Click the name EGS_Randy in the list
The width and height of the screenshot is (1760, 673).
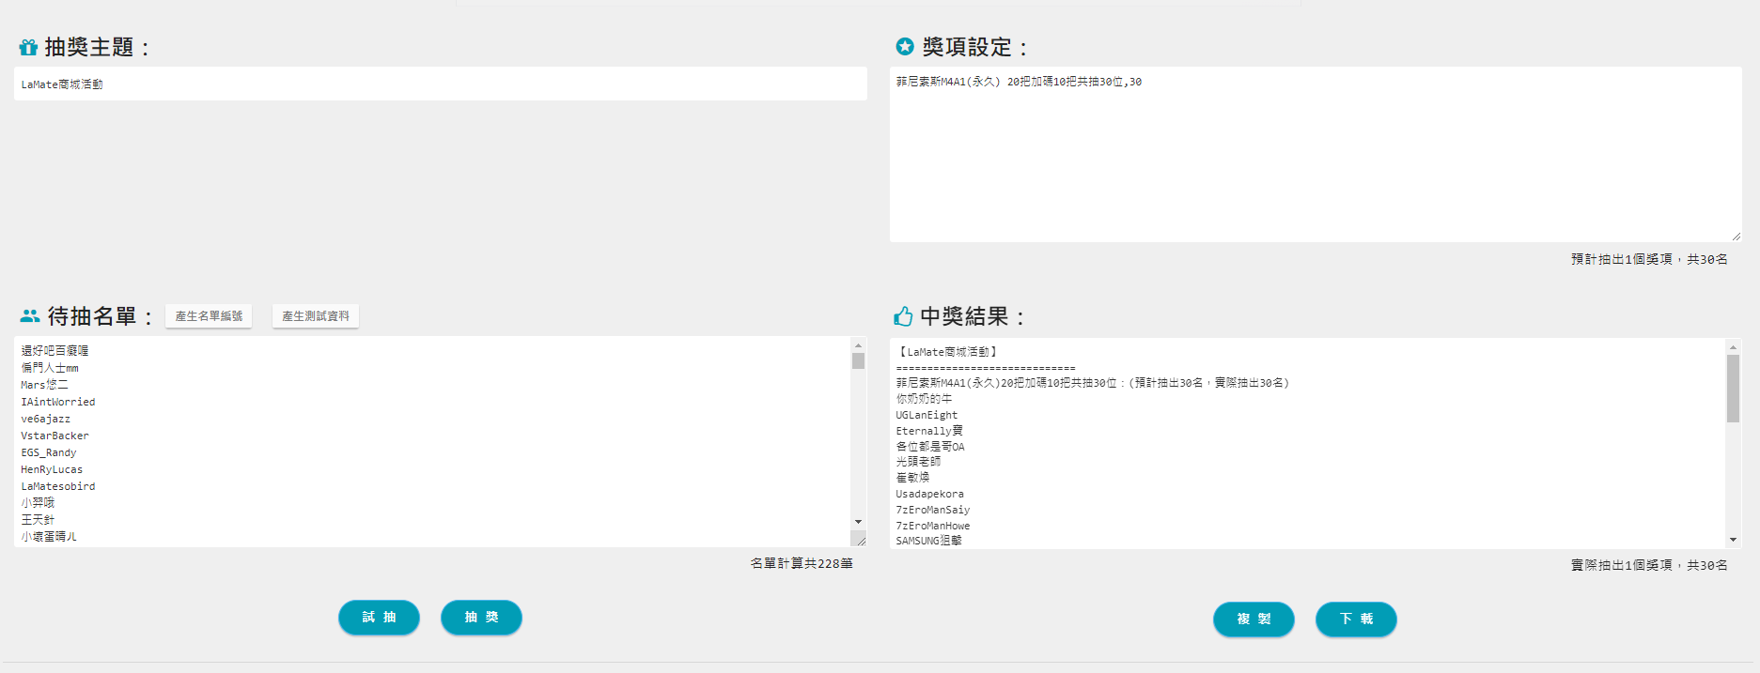49,452
